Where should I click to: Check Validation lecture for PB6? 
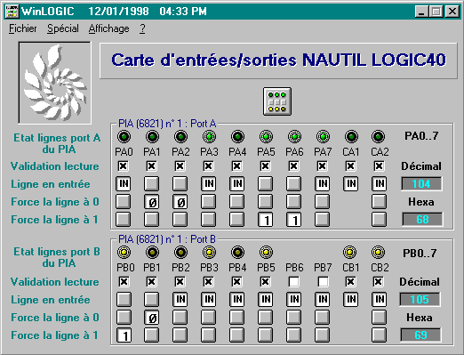(x=293, y=281)
